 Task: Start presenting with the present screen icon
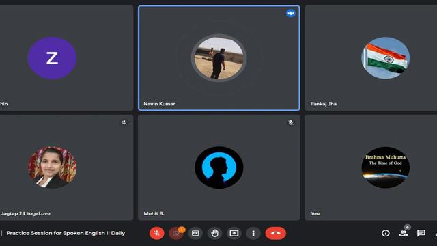point(234,233)
